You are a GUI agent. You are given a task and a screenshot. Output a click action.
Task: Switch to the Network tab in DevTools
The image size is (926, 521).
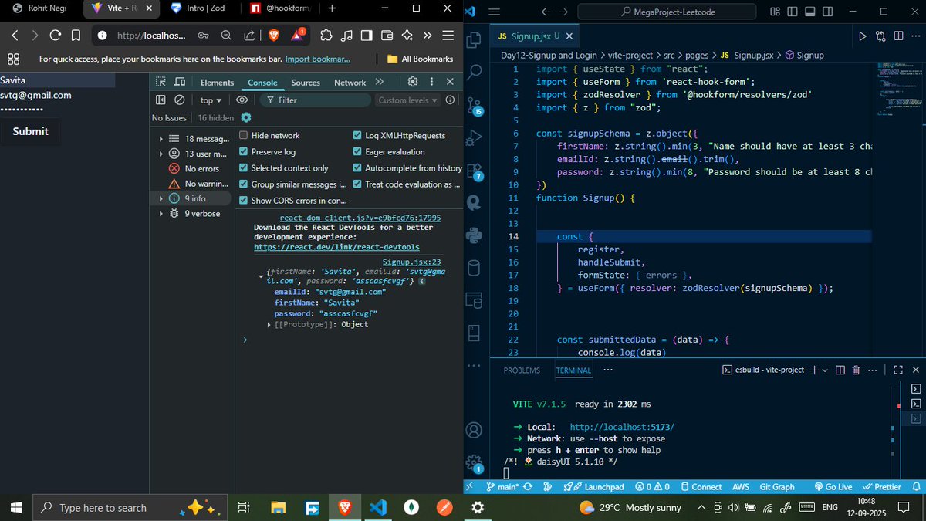(350, 83)
